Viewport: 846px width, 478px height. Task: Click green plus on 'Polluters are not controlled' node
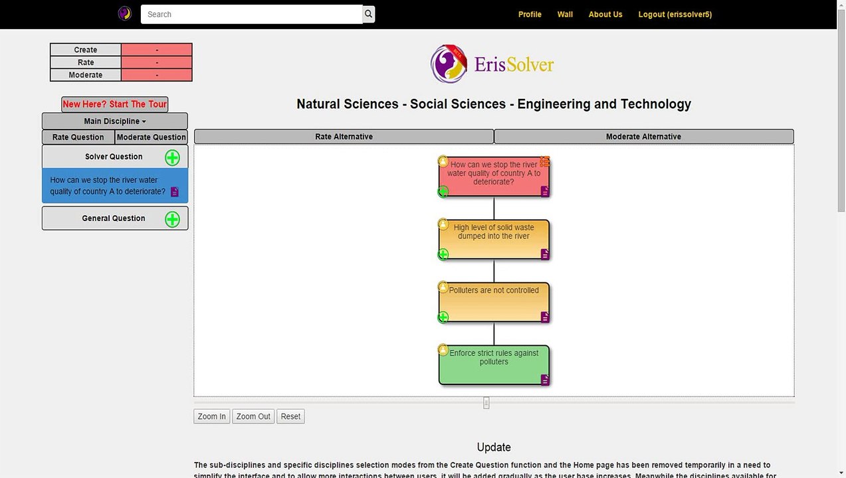[x=443, y=317]
